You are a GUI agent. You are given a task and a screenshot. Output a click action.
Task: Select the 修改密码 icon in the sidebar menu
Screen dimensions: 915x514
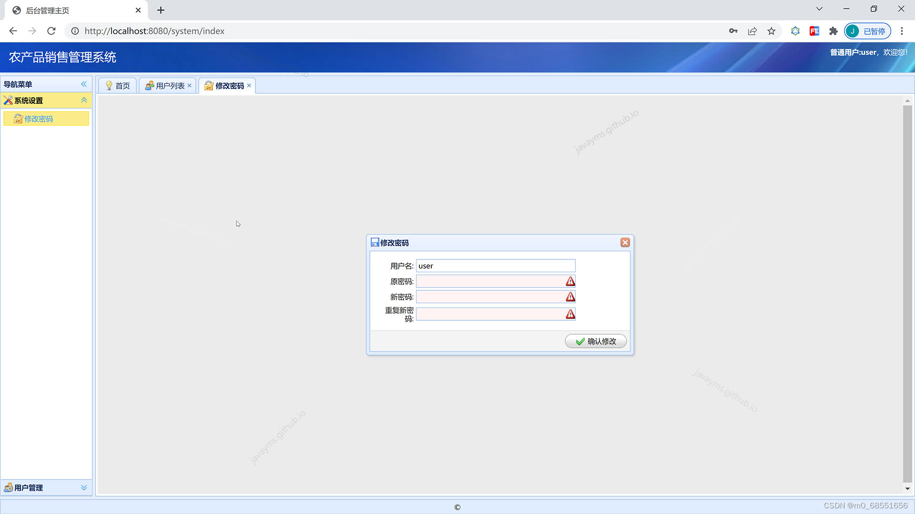tap(18, 119)
